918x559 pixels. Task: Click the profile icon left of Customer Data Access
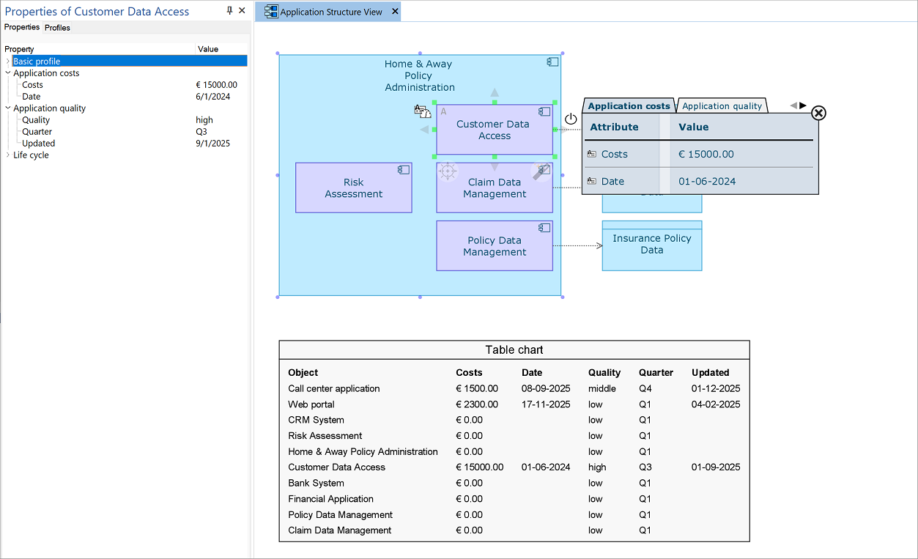[x=422, y=111]
